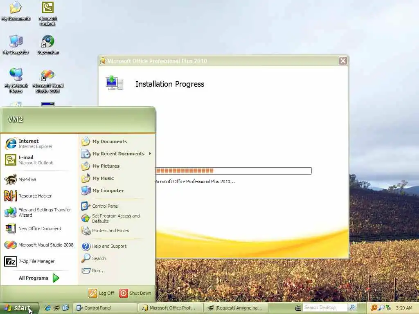
Task: Open MyPal quick launch icon
Action: [56, 308]
